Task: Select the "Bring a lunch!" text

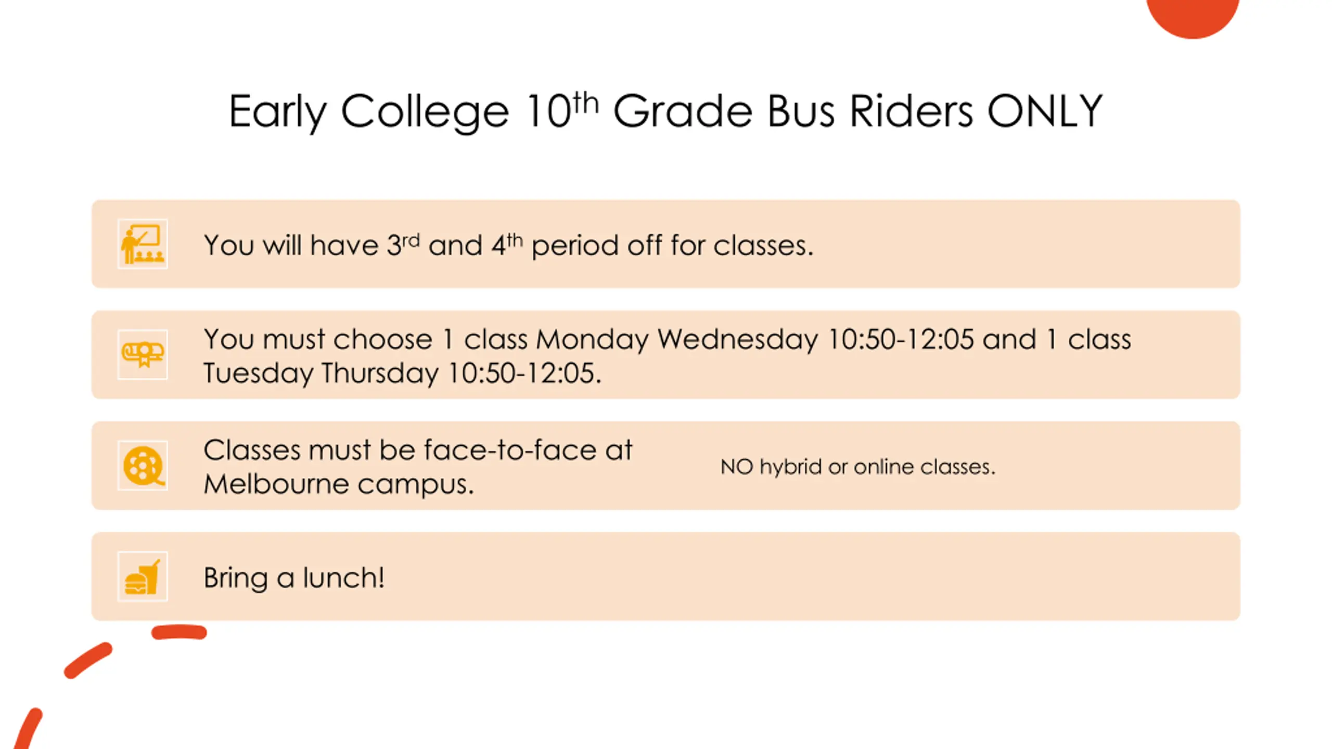Action: [294, 577]
